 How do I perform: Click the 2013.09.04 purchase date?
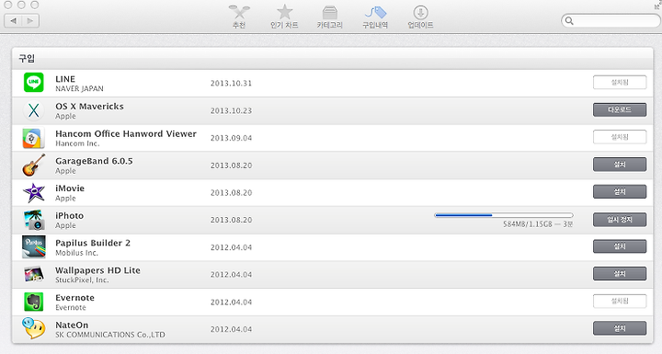click(231, 138)
